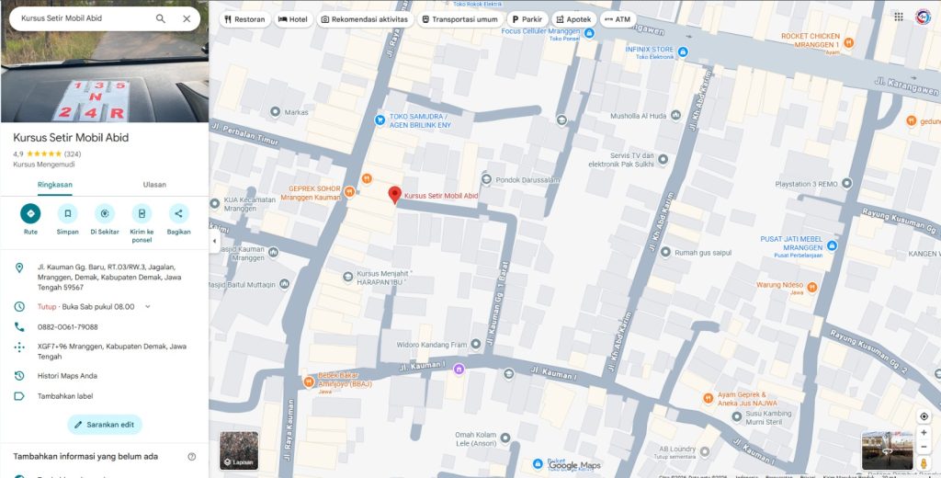Image resolution: width=941 pixels, height=478 pixels.
Task: Select the Ringkasan tab
Action: [x=55, y=184]
